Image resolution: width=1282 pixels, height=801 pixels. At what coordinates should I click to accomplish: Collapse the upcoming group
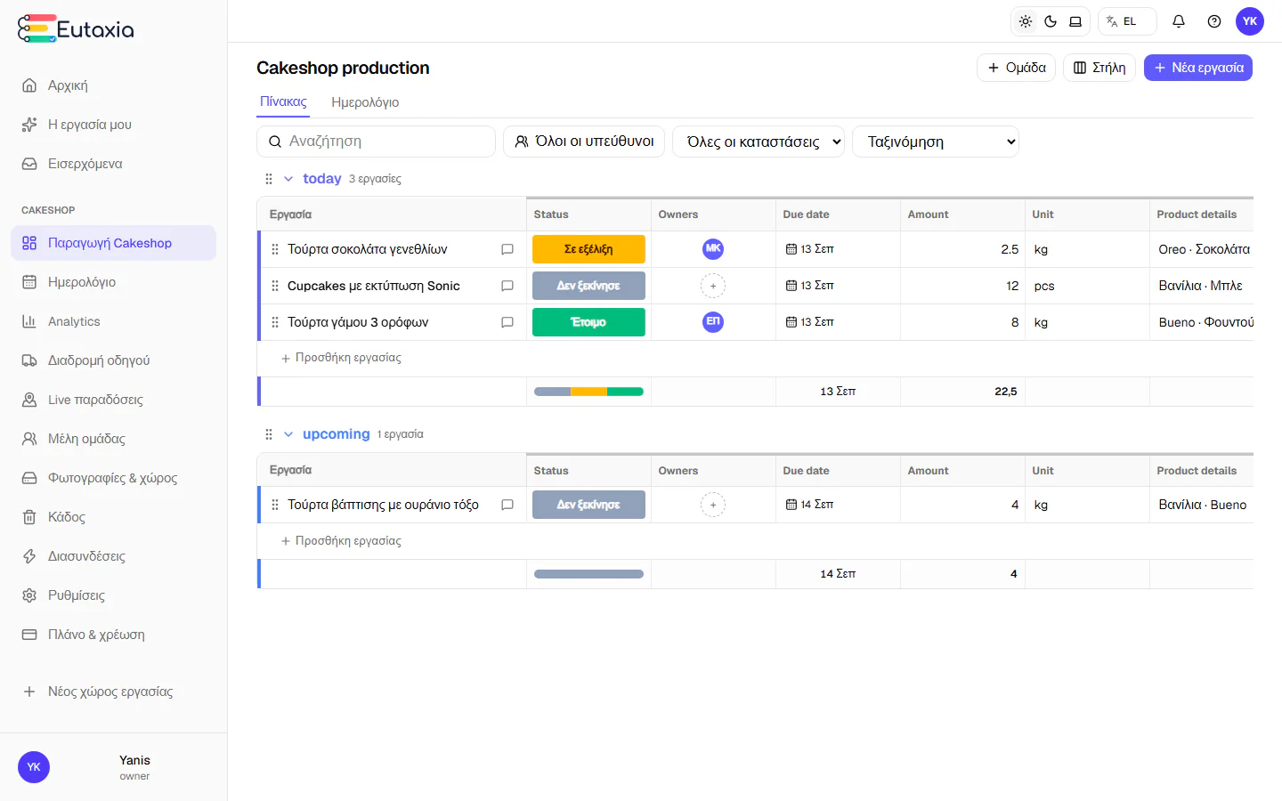(288, 434)
